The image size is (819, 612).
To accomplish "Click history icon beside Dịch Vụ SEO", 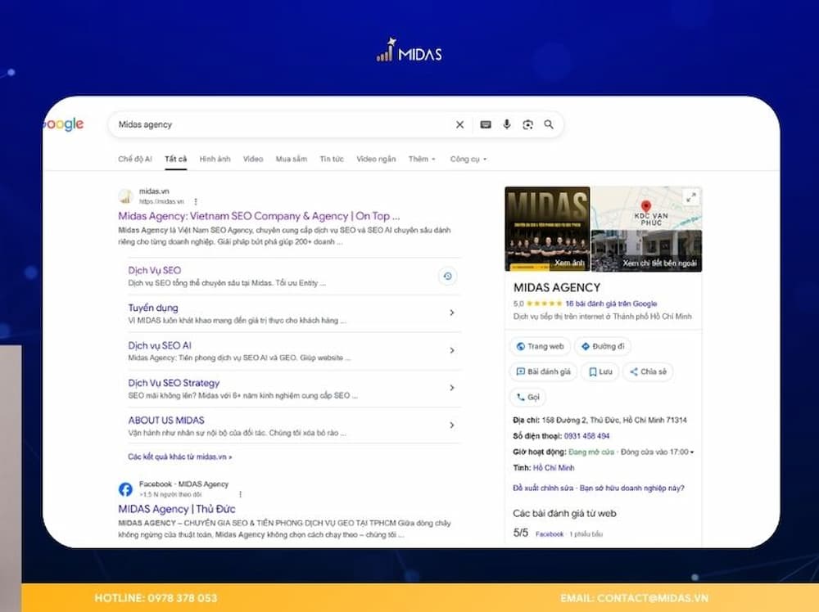I will pos(448,276).
